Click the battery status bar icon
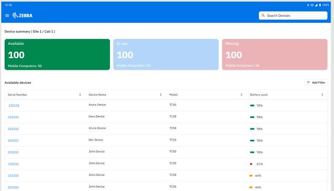This screenshot has height=191, width=334. point(320,5)
